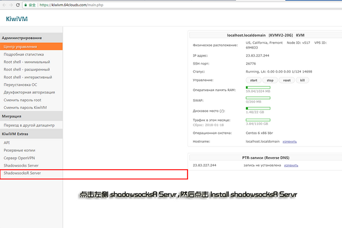Click the US, California, Fremont location text
Image resolution: width=342 pixels, height=228 pixels.
(x=264, y=43)
